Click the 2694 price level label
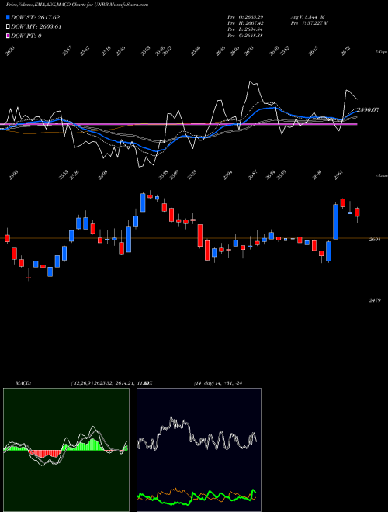 tap(375, 240)
